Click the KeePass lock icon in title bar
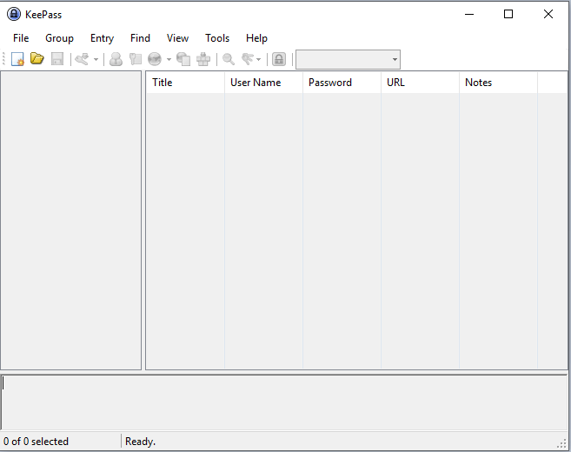This screenshot has height=452, width=571. [x=14, y=14]
